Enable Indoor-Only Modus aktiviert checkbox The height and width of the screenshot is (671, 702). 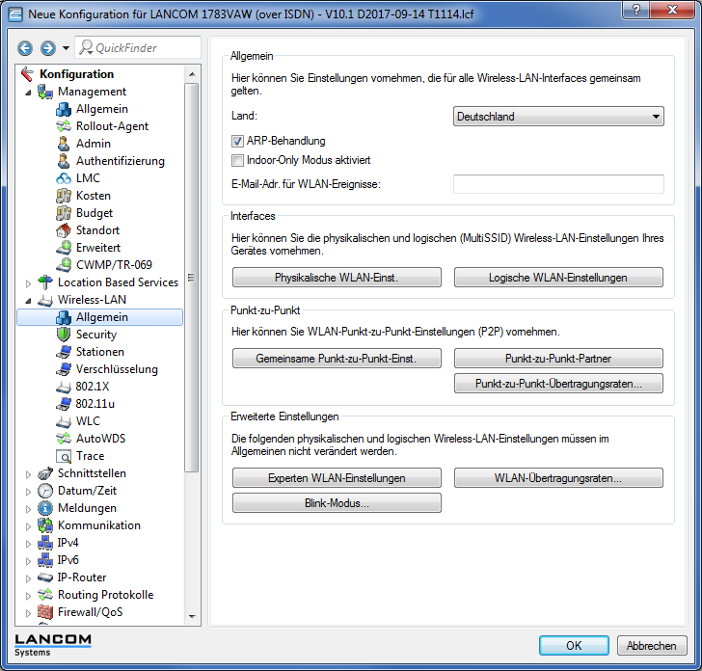coord(237,161)
